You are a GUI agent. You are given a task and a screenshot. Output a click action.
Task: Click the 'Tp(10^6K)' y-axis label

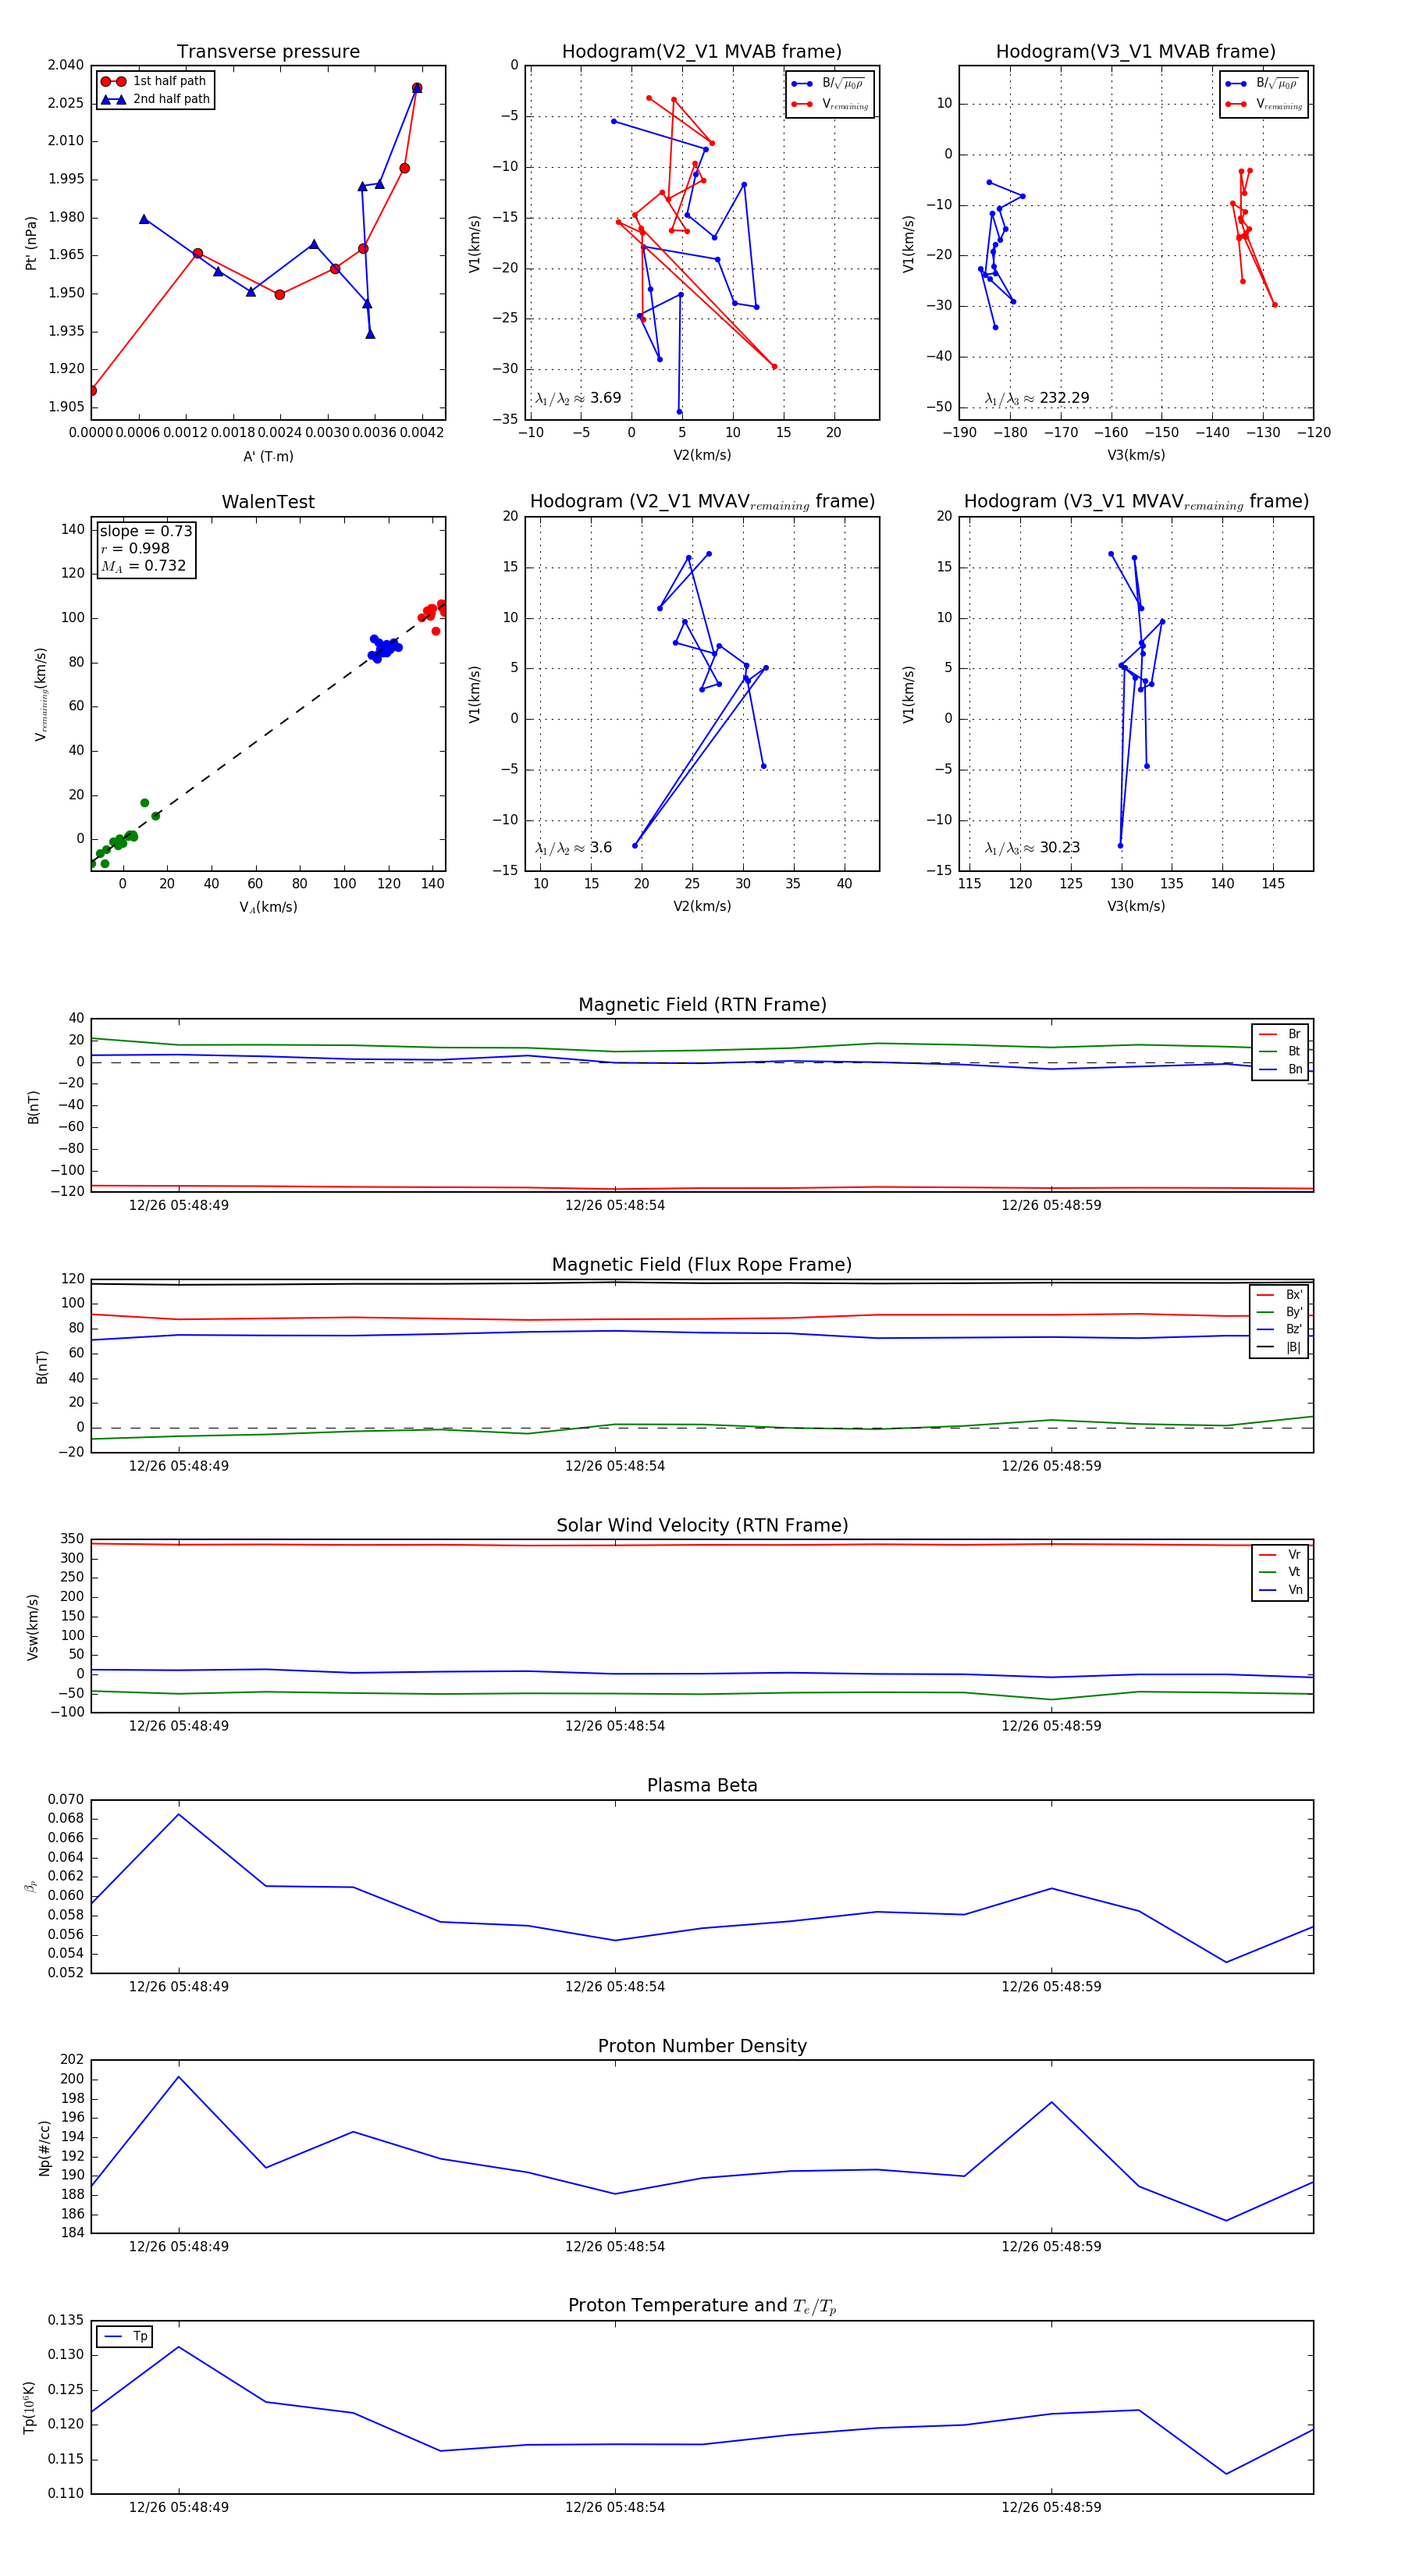pyautogui.click(x=30, y=2407)
